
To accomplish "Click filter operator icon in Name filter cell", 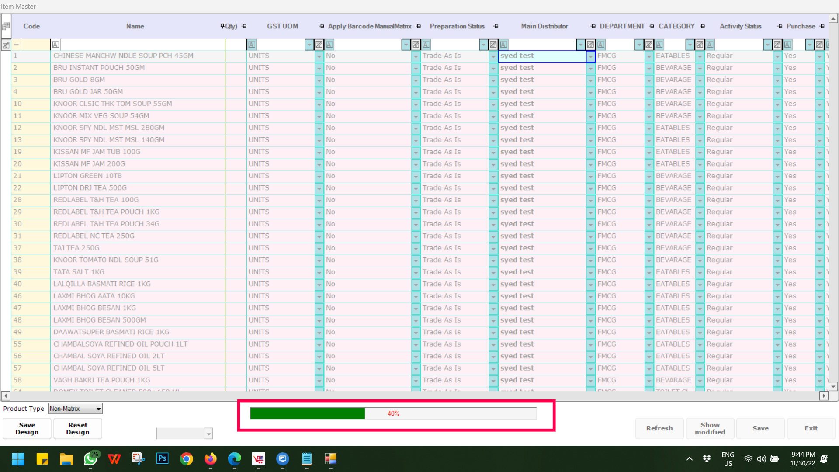I will coord(55,45).
